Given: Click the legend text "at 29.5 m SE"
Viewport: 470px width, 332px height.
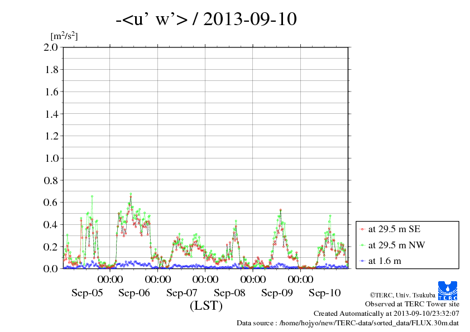Looking at the screenshot, I should tap(394, 229).
